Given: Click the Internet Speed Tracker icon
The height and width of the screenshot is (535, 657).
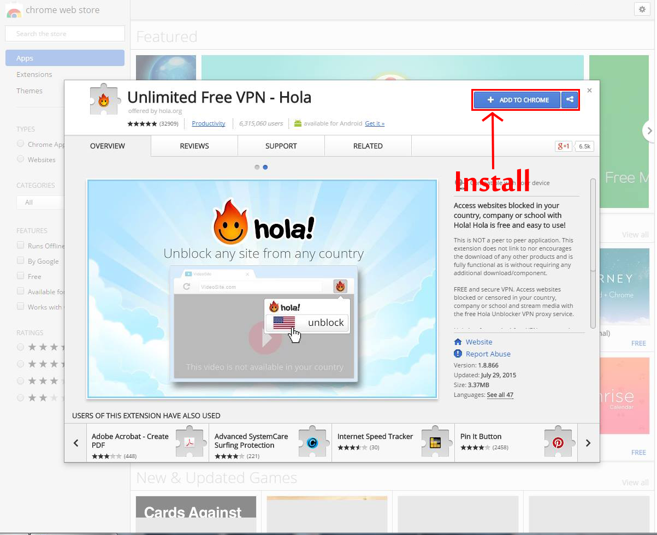Looking at the screenshot, I should [x=435, y=443].
